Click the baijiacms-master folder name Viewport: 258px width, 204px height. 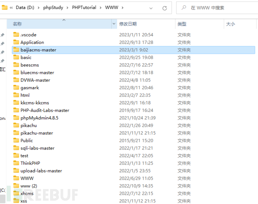pos(39,50)
